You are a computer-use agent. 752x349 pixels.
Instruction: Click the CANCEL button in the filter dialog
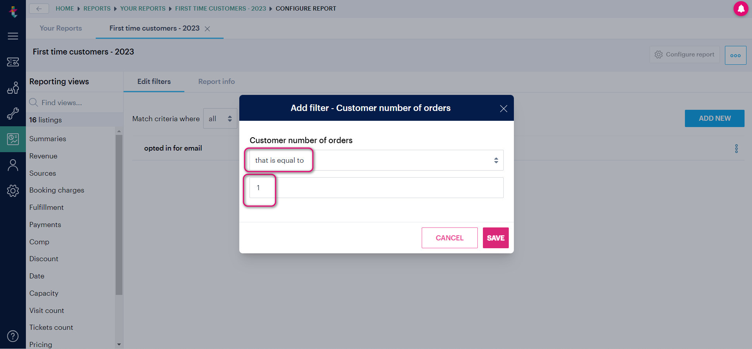point(449,238)
